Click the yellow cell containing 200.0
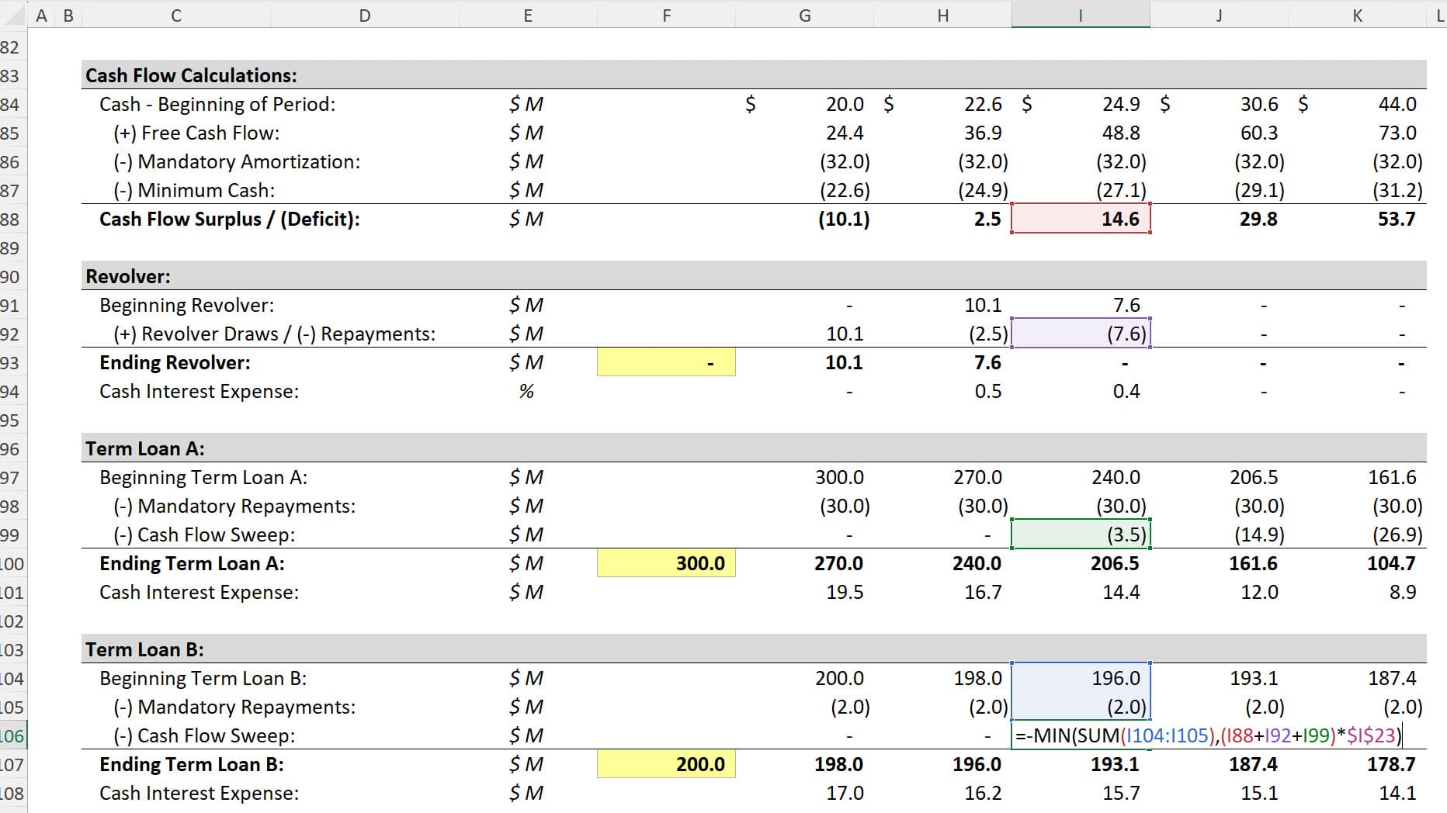The height and width of the screenshot is (813, 1447). coord(665,764)
